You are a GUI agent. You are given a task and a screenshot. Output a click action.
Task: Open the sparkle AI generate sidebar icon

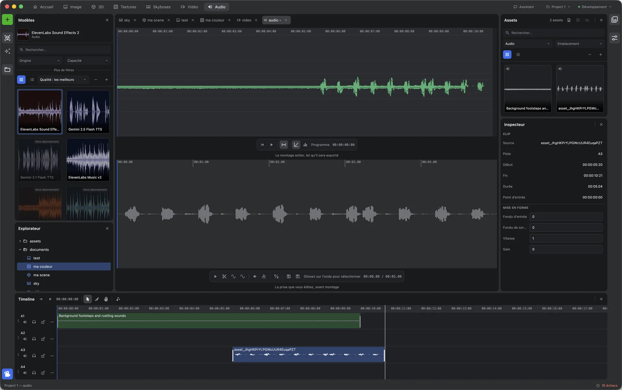7,51
